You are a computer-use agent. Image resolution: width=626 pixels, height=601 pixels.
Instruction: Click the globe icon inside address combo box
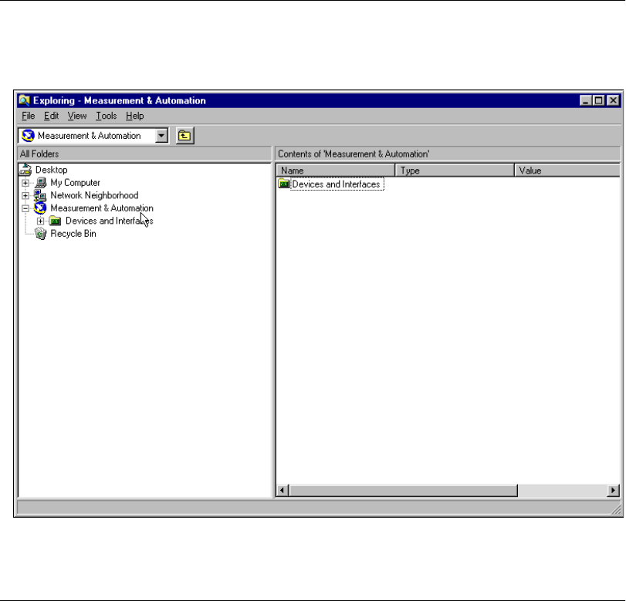point(28,136)
